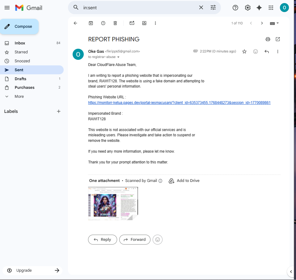The image size is (296, 280).
Task: Go to the newer email arrow
Action: point(251,23)
